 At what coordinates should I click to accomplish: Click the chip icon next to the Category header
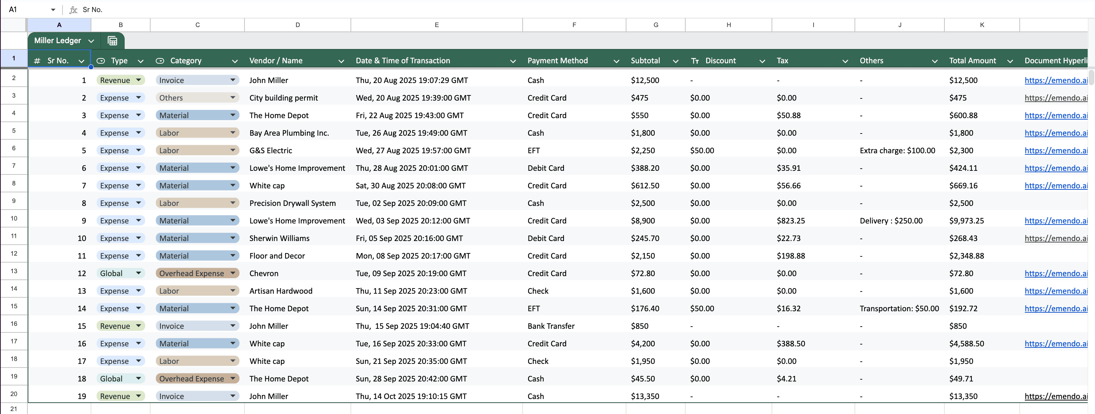point(160,60)
